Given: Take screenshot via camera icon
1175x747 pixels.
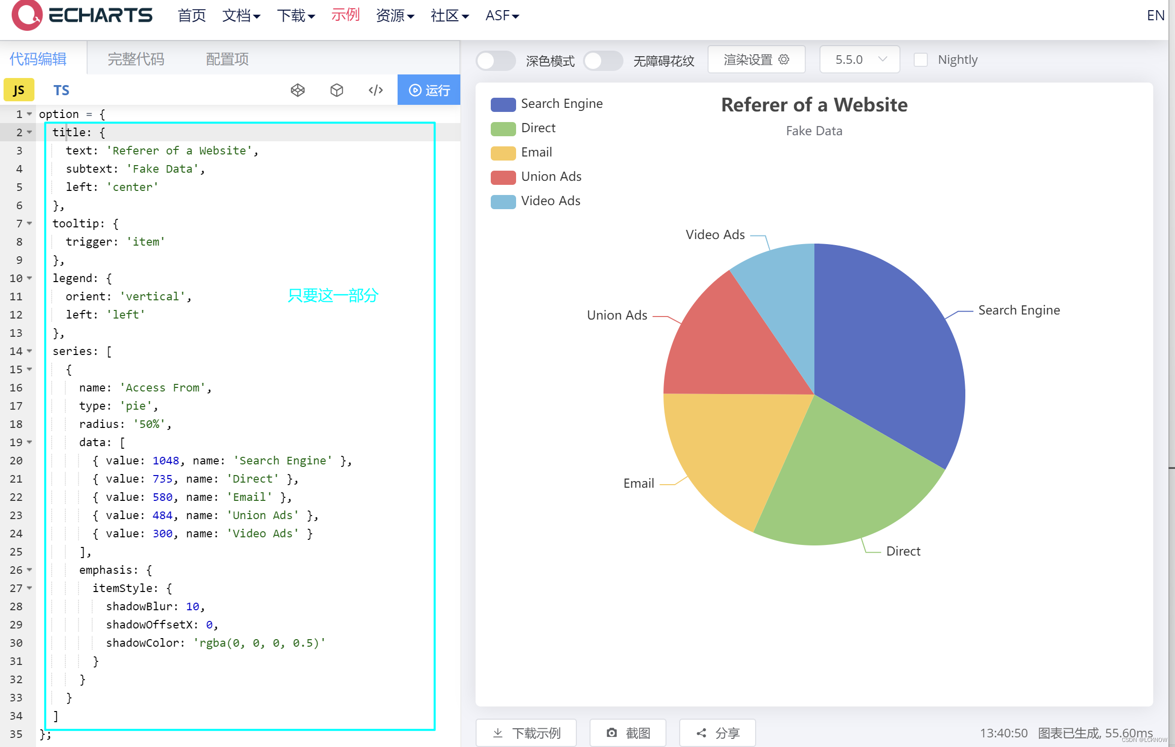Looking at the screenshot, I should [x=612, y=733].
